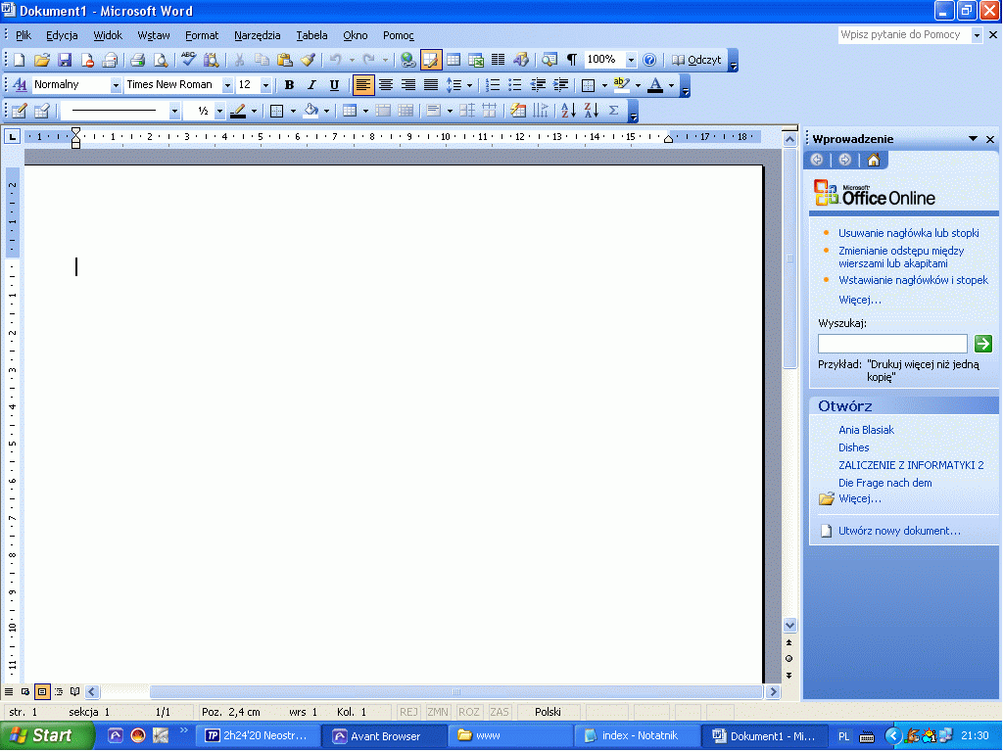
Task: Open the Edycja menu
Action: click(x=62, y=36)
